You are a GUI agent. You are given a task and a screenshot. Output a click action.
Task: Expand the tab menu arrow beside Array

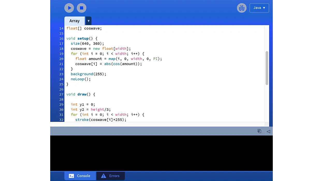coord(89,21)
